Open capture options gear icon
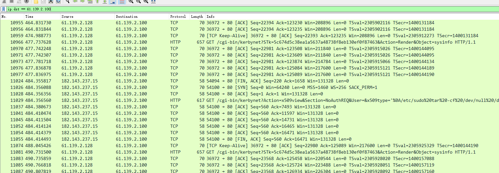The height and width of the screenshot is (173, 499). [27, 1]
